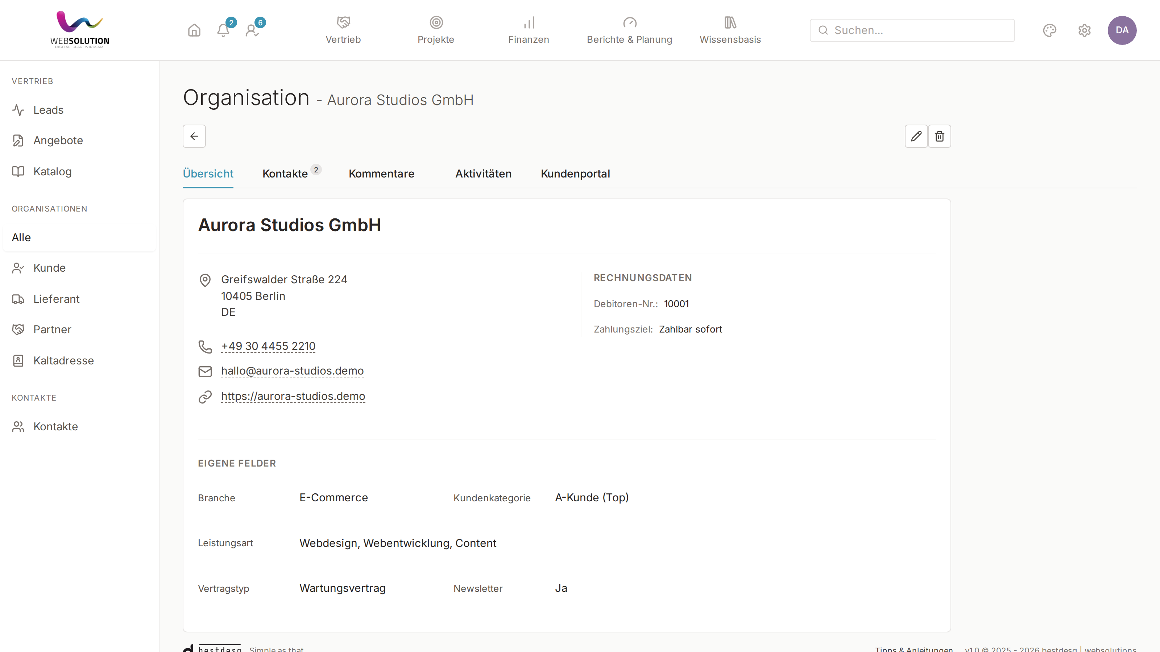
Task: Click the envelope mail icon
Action: point(205,371)
